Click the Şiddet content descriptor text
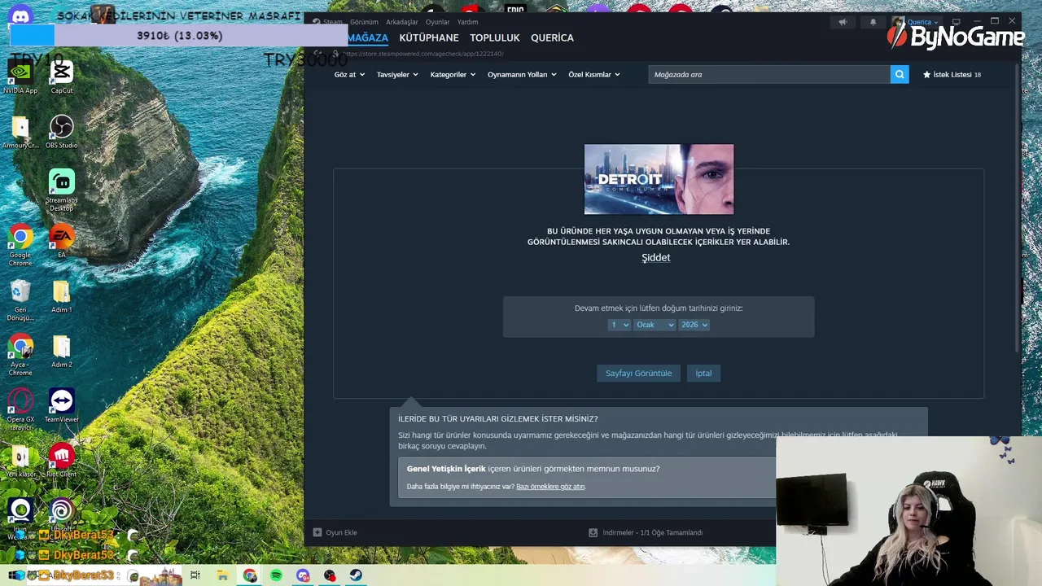1042x586 pixels. (x=656, y=257)
